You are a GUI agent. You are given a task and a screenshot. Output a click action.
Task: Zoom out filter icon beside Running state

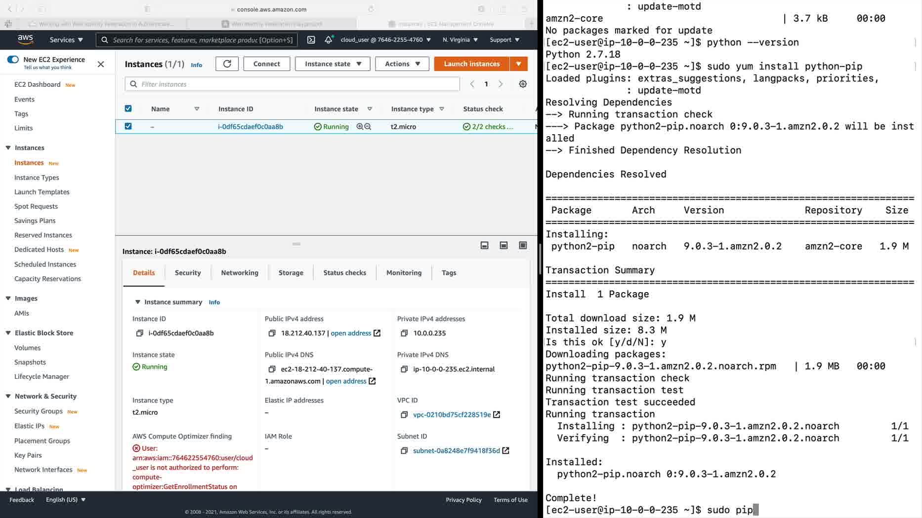point(368,127)
